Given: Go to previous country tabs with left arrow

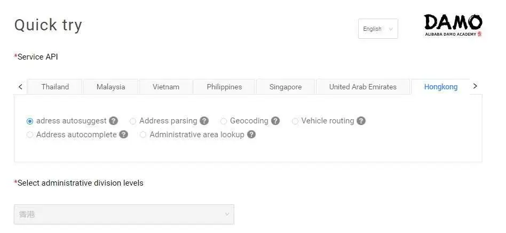Looking at the screenshot, I should [21, 87].
